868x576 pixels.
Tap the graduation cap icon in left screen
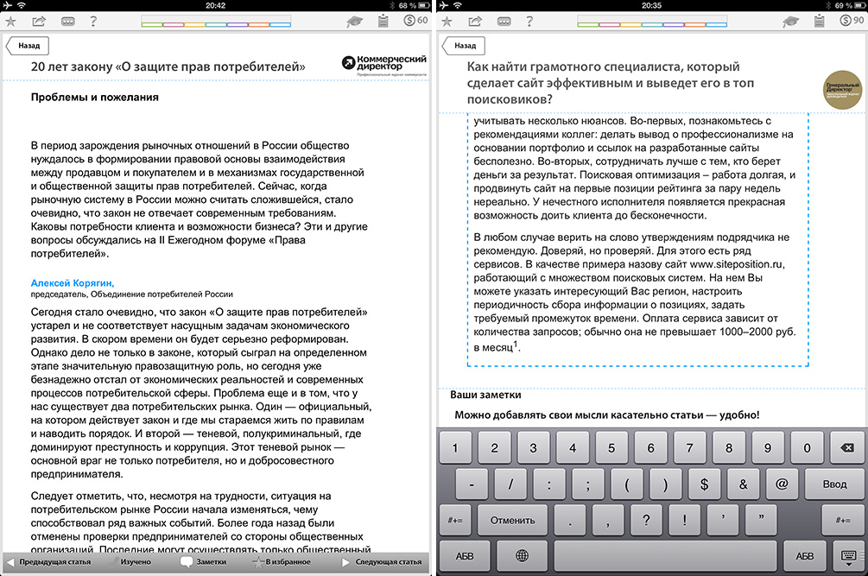[354, 22]
